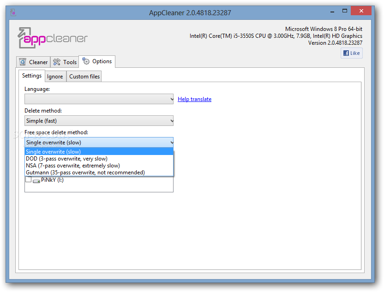The width and height of the screenshot is (384, 292).
Task: Tick the PiNkY (I:) drive checkbox
Action: click(x=29, y=179)
